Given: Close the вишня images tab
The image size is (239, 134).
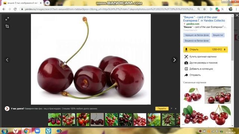Looking at the screenshot, I should click(x=41, y=3).
